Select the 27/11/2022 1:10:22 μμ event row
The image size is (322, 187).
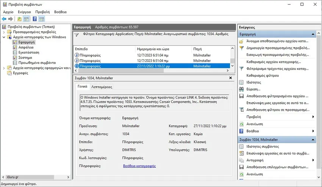152,66
